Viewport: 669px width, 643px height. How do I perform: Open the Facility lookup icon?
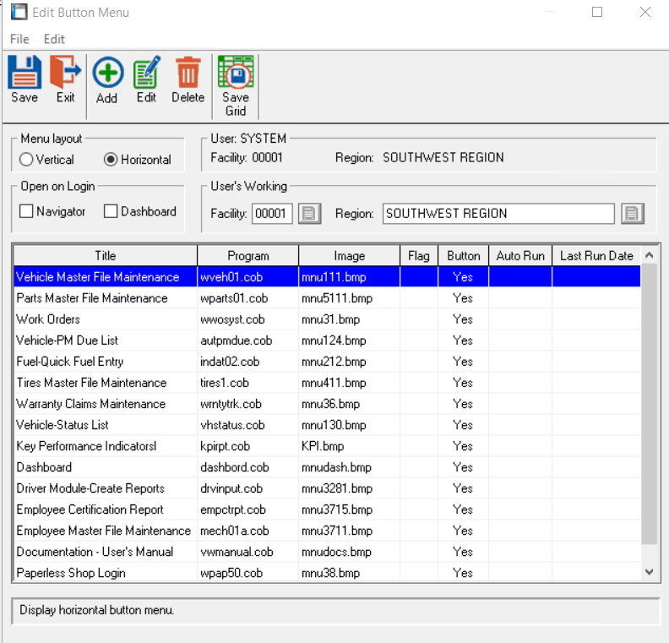point(310,214)
